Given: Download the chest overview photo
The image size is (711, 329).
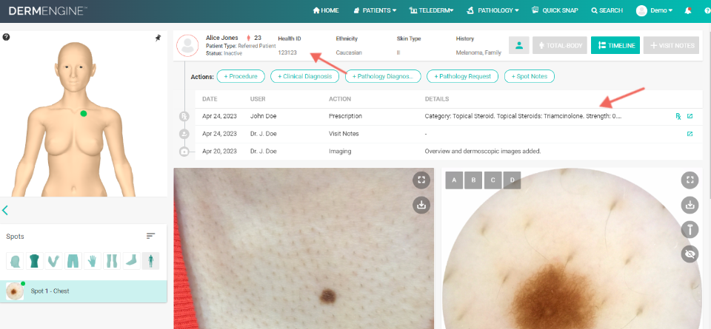Looking at the screenshot, I should click(421, 205).
